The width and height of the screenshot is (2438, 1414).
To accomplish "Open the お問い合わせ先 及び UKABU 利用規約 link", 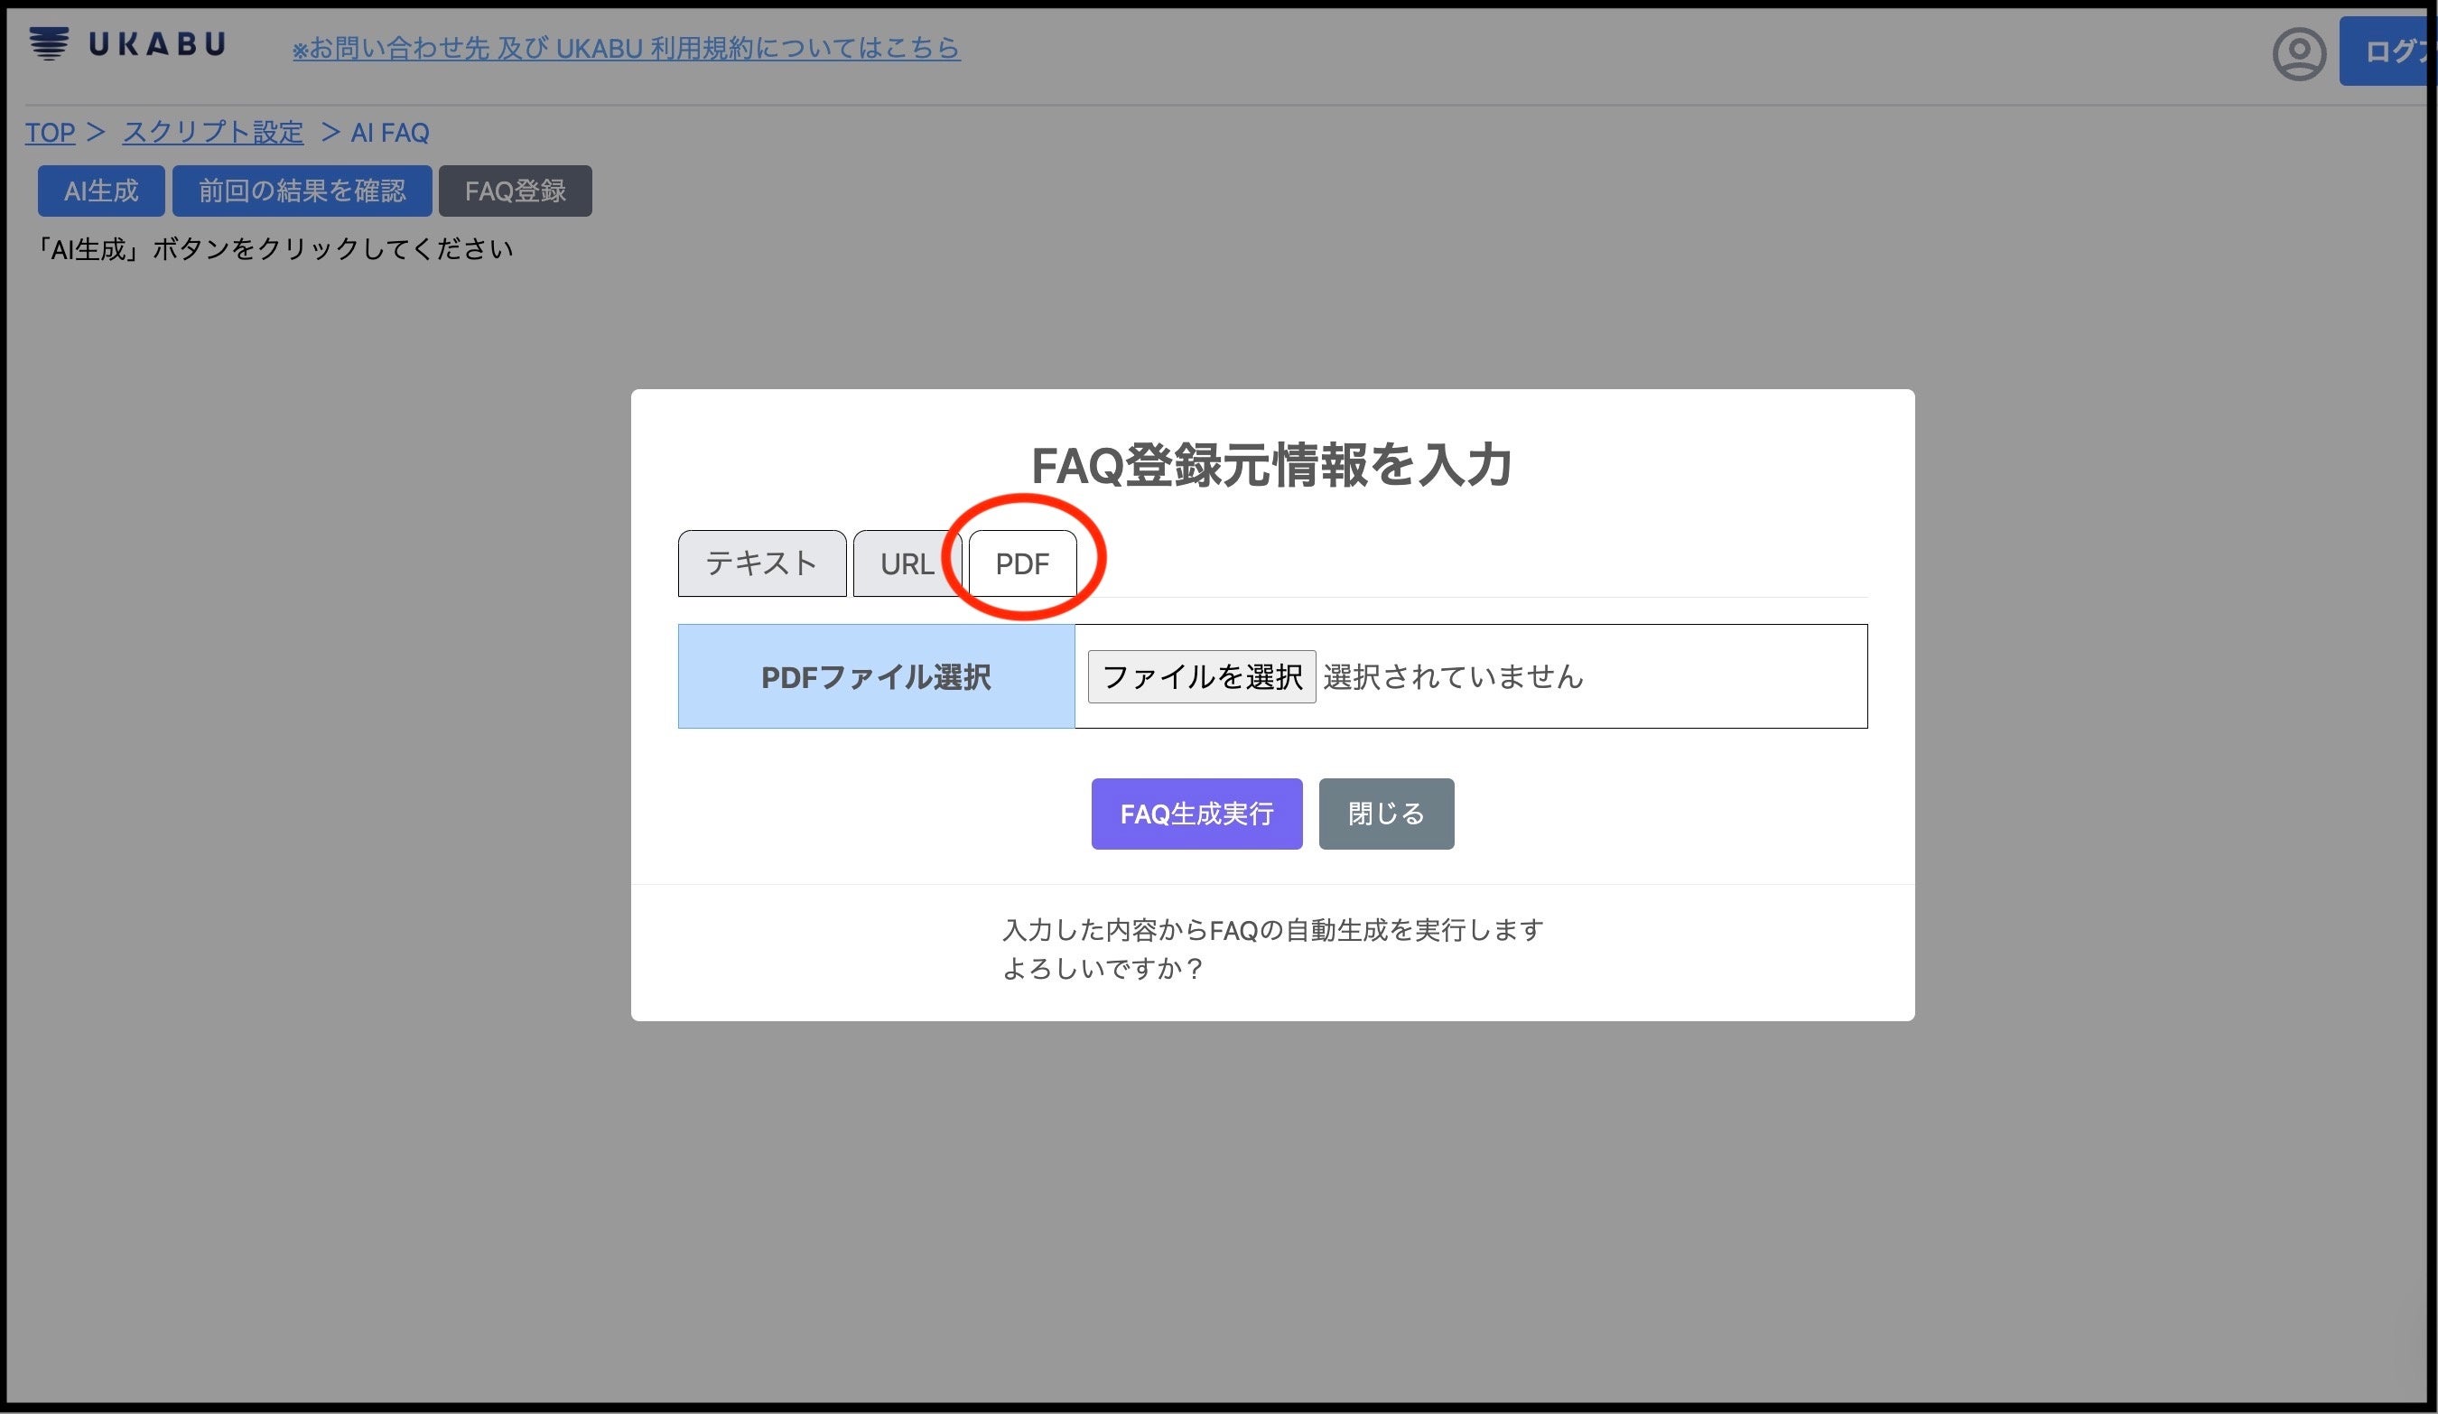I will pyautogui.click(x=626, y=49).
